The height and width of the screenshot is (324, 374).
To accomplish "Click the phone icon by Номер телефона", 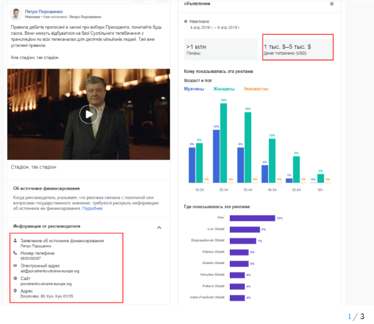I will pos(15,253).
